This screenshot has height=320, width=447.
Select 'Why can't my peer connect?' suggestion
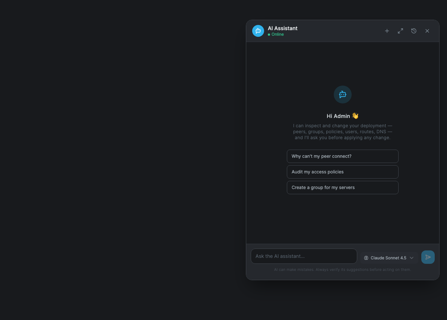343,156
